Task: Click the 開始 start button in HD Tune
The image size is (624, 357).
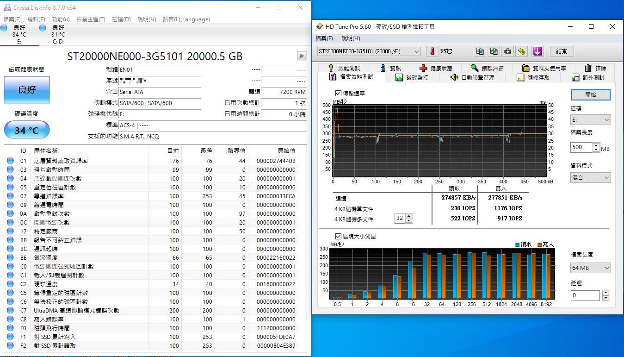Action: 591,94
